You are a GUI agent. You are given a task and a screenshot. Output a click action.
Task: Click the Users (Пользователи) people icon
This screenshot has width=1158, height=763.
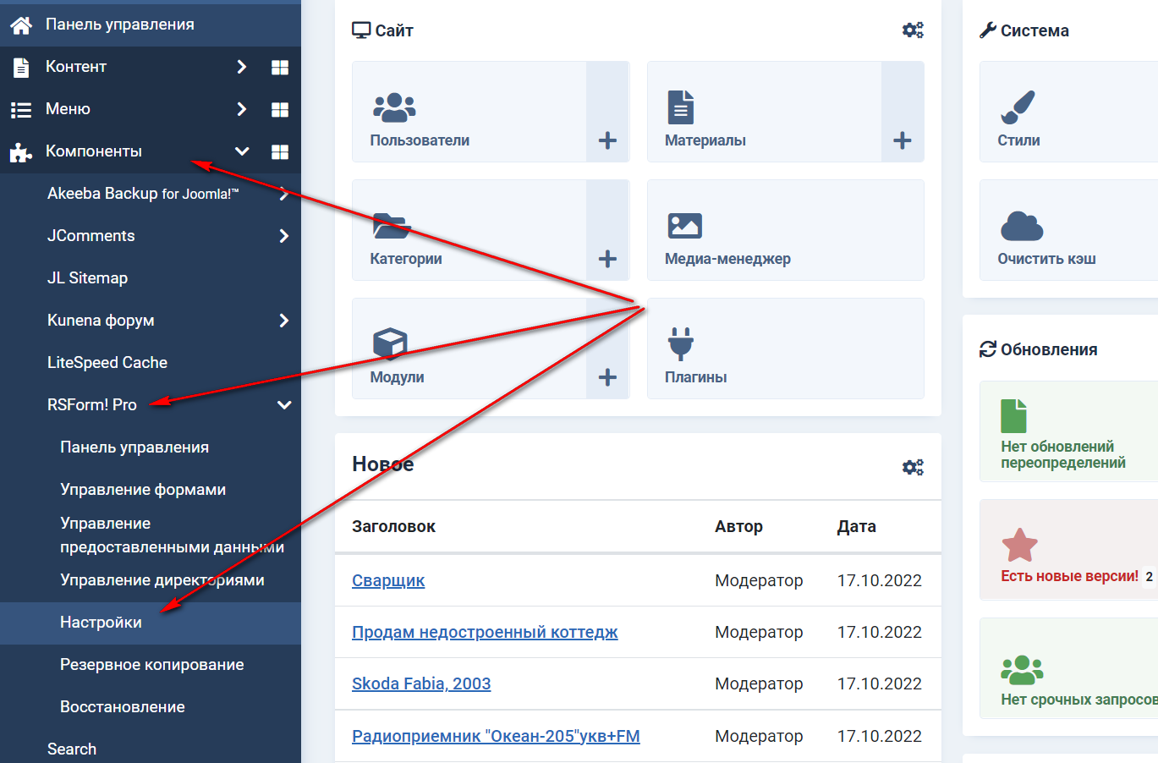point(394,107)
